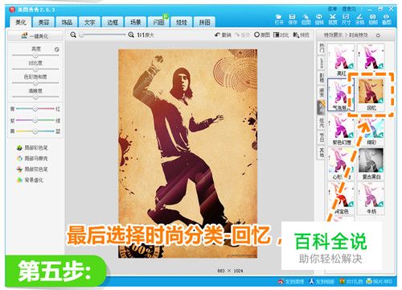
Task: Click the 发到相册 share-to-album icon in the status bar
Action: click(311, 281)
